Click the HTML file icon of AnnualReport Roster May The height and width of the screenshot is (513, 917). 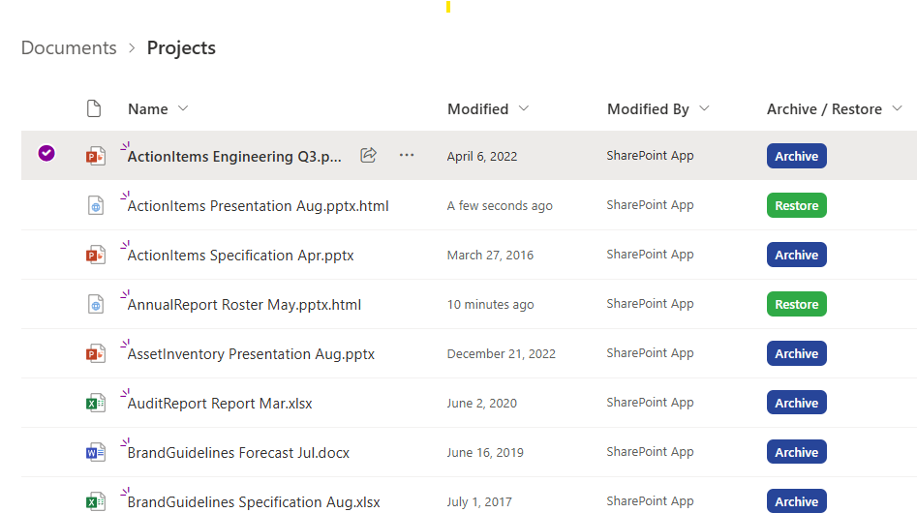(95, 304)
